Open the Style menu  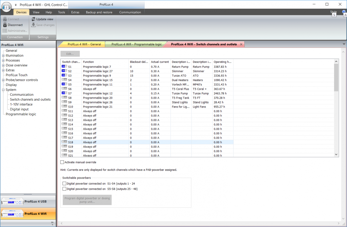pos(333,12)
